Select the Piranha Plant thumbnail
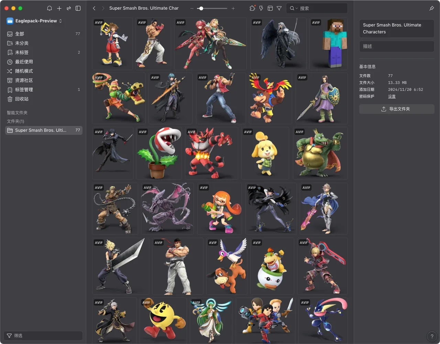This screenshot has width=440, height=344. coord(159,153)
